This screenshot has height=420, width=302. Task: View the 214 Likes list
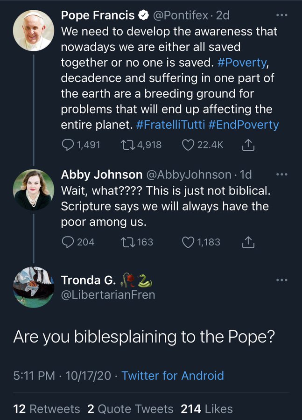tap(207, 409)
